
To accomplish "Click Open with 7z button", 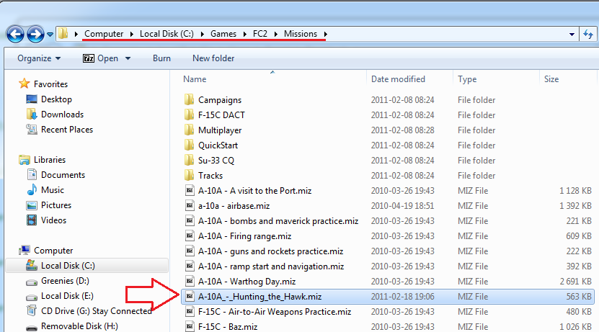I will coord(101,58).
